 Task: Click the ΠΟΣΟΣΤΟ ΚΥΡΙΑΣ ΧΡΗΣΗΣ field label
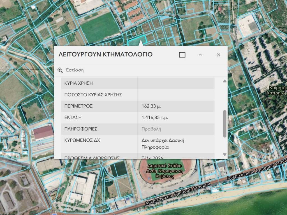click(93, 95)
